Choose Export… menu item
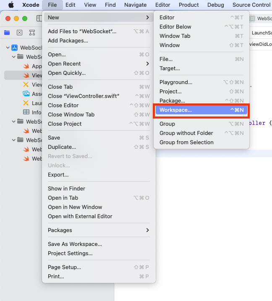This screenshot has height=301, width=272. 98,175
